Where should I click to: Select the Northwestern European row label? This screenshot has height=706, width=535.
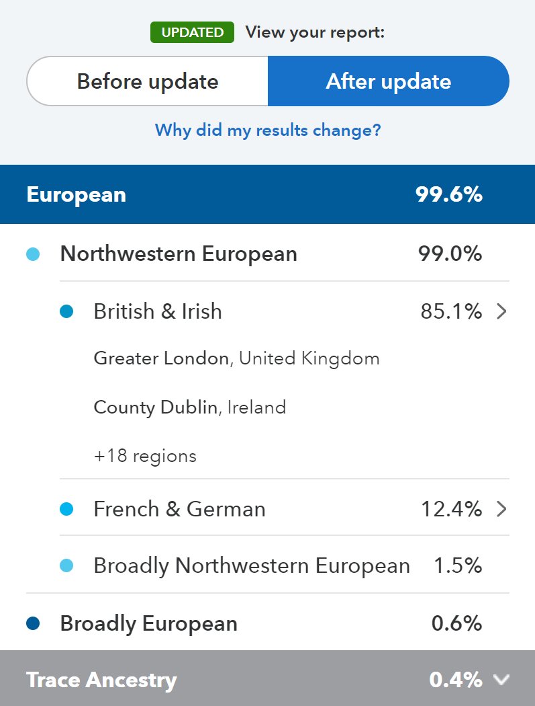click(x=179, y=254)
